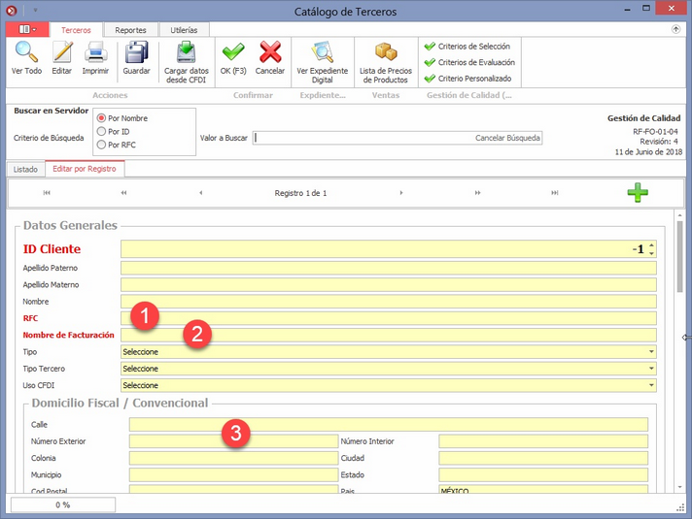Open Lista de Precios de Productos
The height and width of the screenshot is (519, 692).
[x=386, y=53]
